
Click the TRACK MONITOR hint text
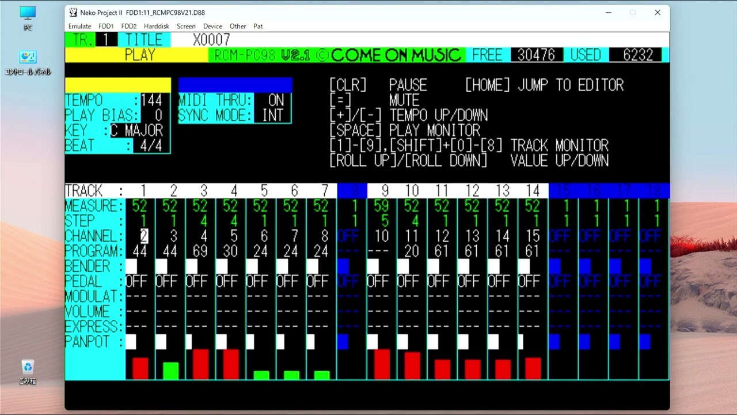coord(559,145)
